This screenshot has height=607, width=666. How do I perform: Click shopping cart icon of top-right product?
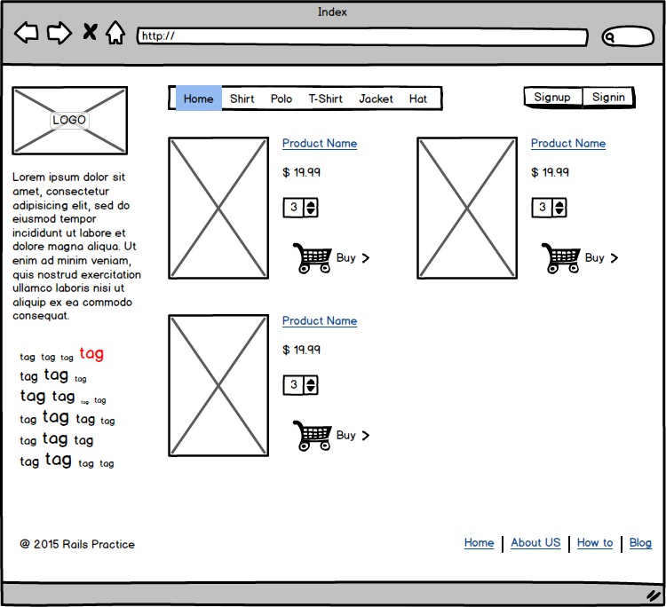point(560,258)
